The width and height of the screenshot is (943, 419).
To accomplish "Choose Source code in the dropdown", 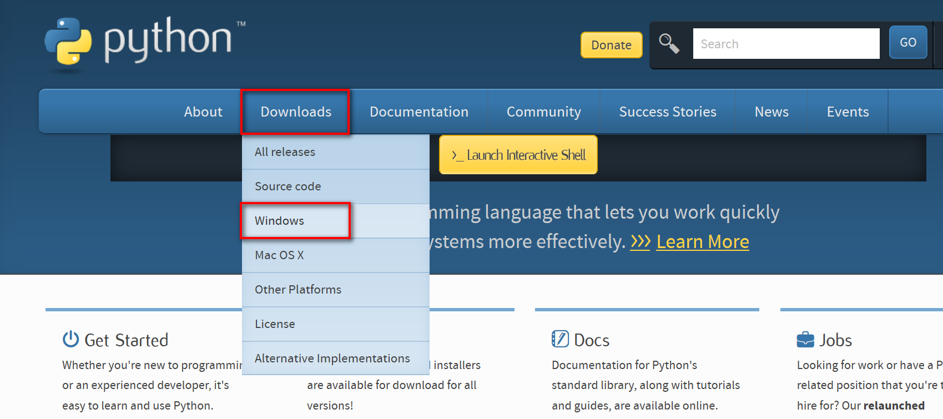I will click(336, 186).
